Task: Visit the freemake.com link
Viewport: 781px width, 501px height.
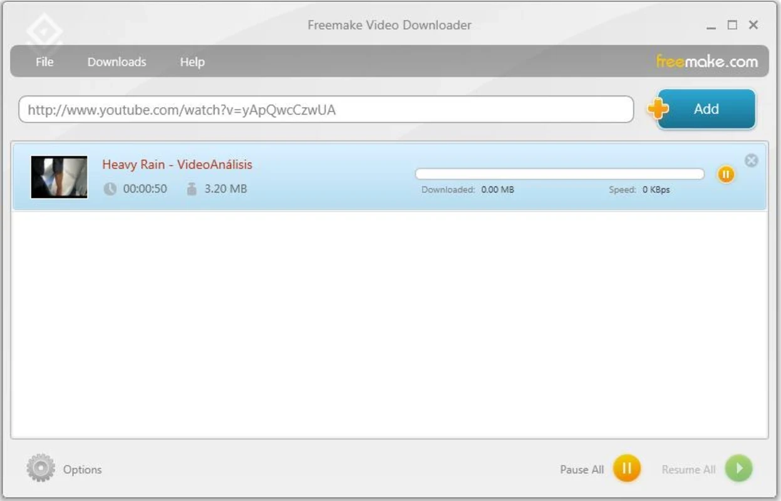Action: tap(707, 61)
